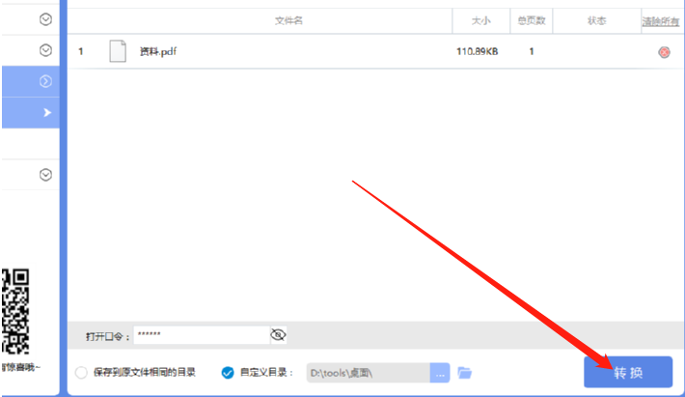Select the 资料.pdf file name

157,51
